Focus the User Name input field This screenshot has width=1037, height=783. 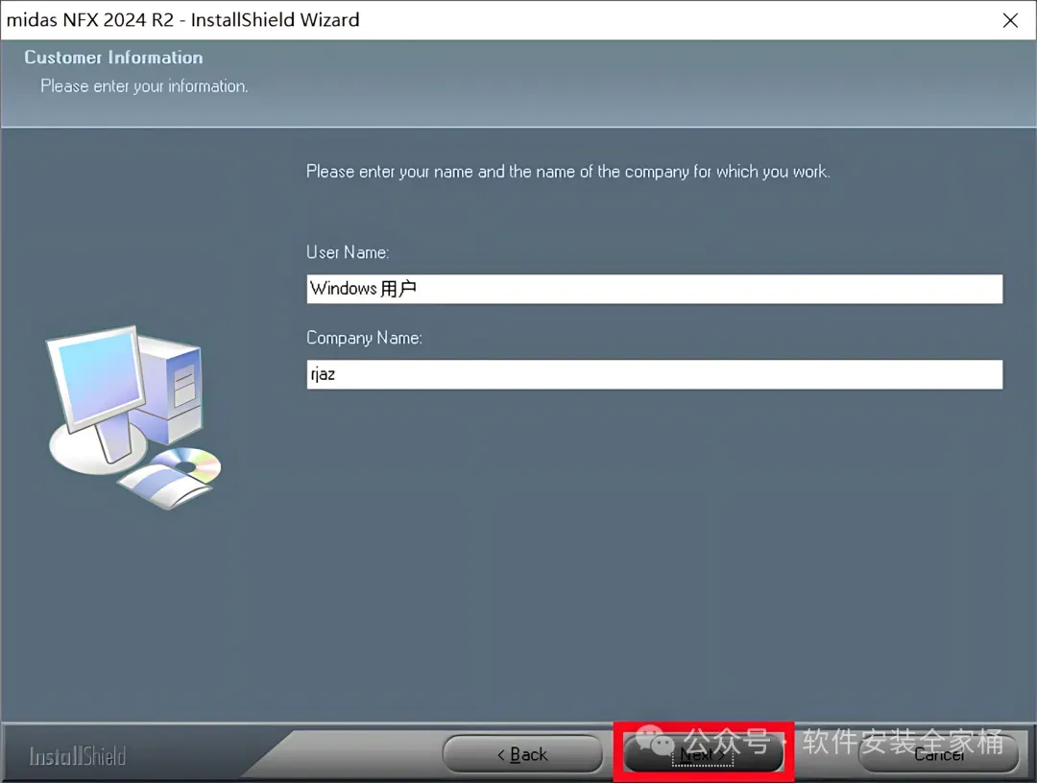coord(654,289)
